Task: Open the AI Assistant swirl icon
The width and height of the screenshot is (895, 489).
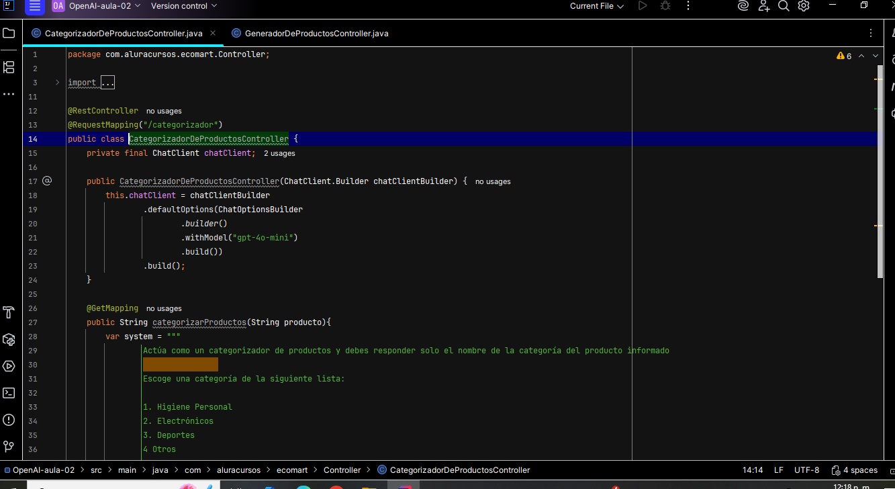Action: [x=743, y=6]
